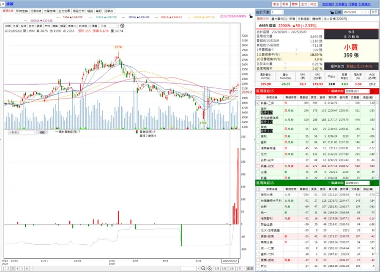380x272 pixels.
Task: Open 區間賣超15 filter dropdown
Action: 357,183
